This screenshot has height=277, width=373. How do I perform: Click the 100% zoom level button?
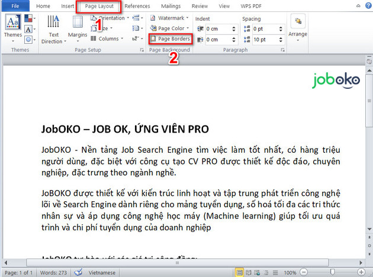290,272
